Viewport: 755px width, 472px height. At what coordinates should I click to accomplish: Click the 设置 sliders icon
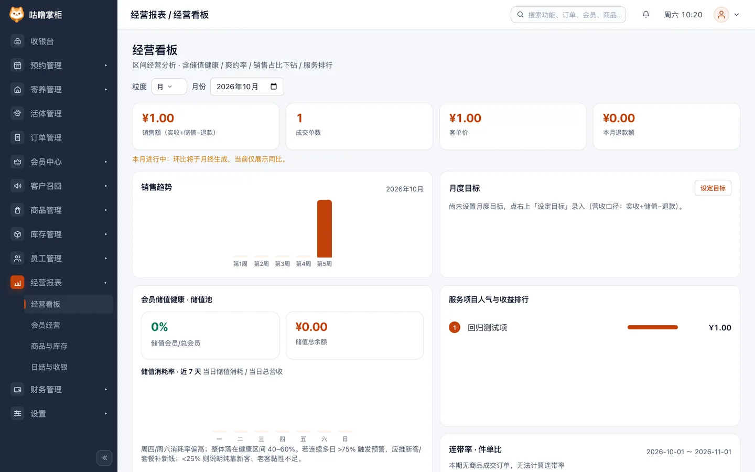(x=17, y=414)
